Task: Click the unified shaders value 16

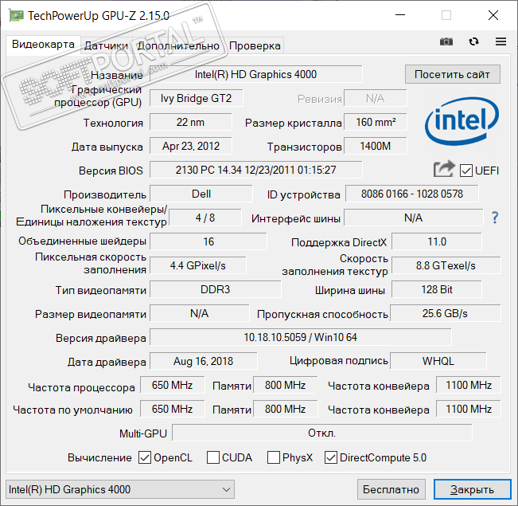Action: (208, 241)
